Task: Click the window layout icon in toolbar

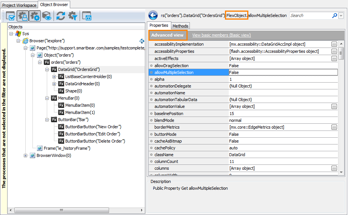Action: [87, 16]
